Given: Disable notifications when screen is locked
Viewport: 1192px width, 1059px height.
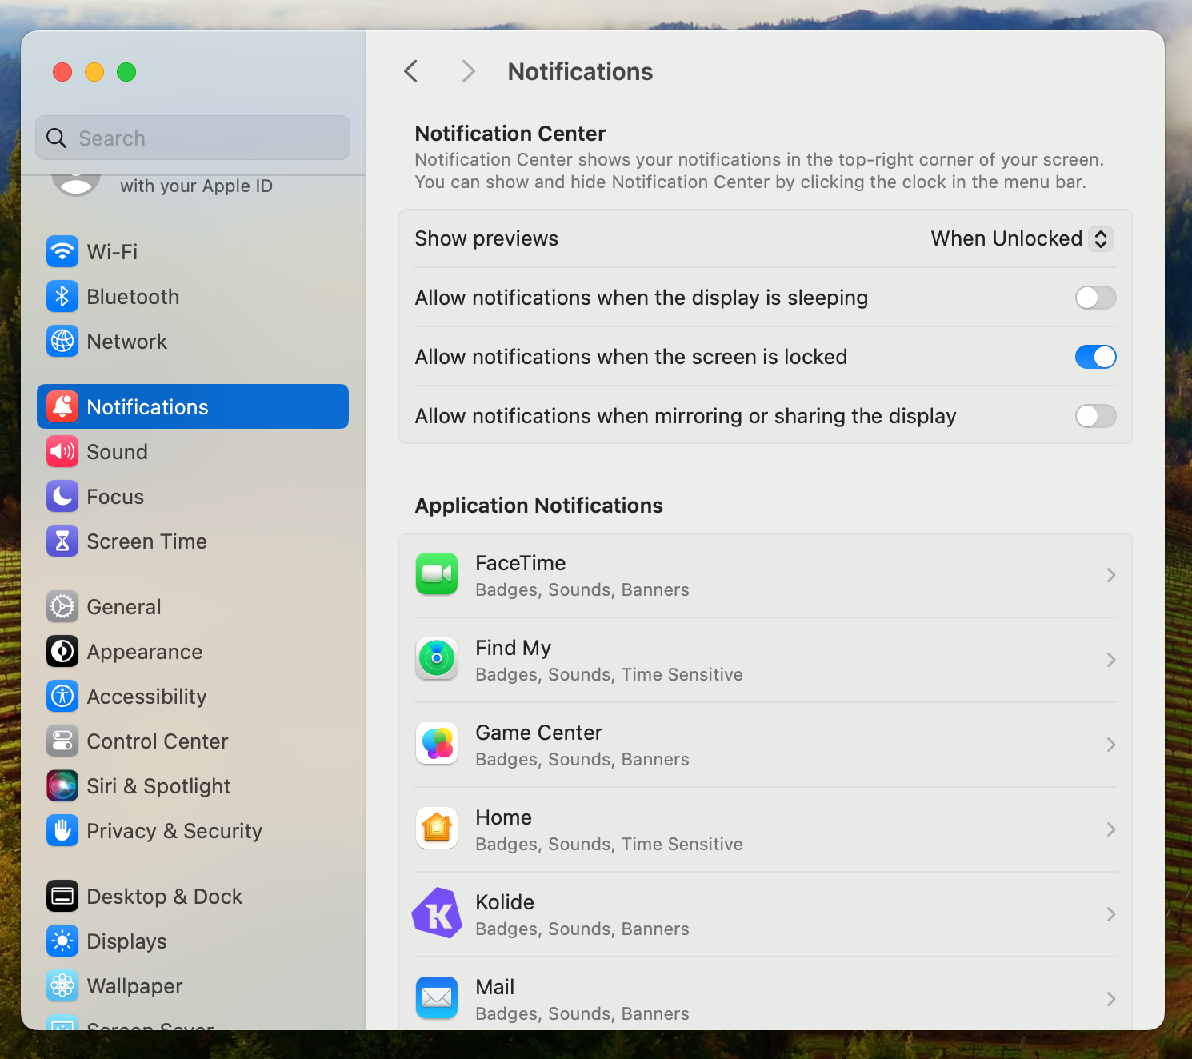Looking at the screenshot, I should (x=1095, y=357).
